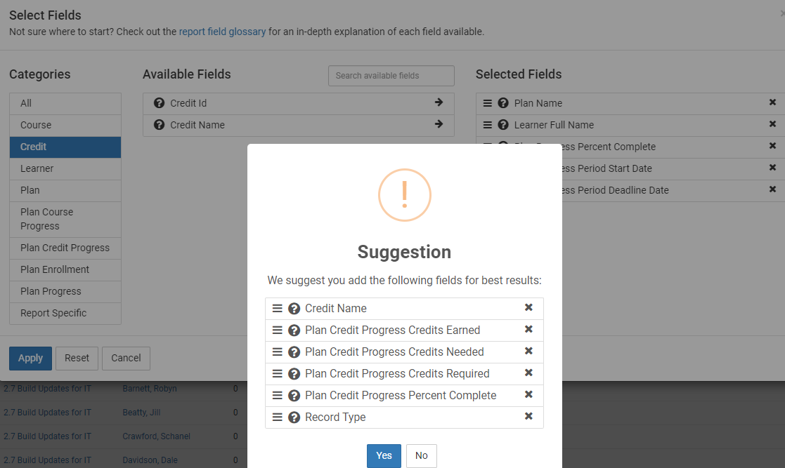Accept suggestion with the Yes button
This screenshot has height=468, width=785.
[384, 455]
